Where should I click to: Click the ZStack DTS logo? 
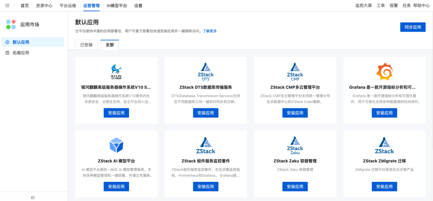[x=206, y=72]
